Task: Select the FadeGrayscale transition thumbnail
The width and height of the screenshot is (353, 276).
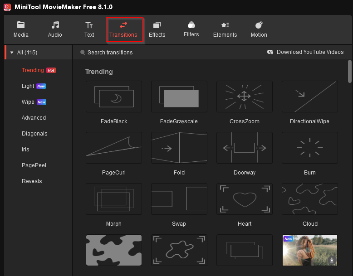Action: tap(179, 97)
